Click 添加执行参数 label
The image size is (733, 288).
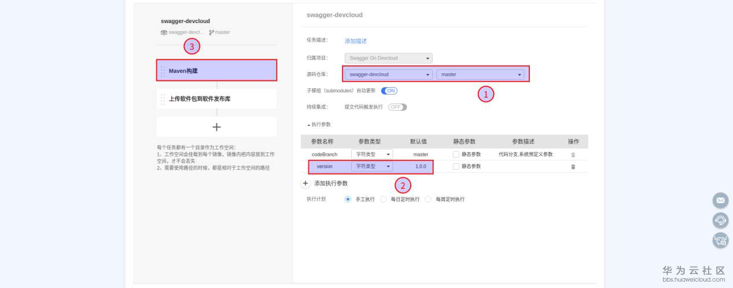[x=331, y=183]
